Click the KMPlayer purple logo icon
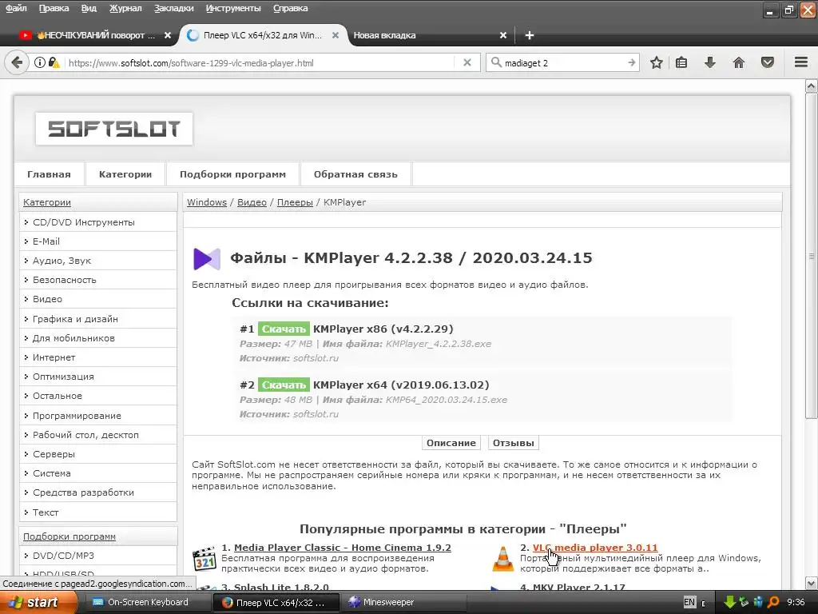Image resolution: width=818 pixels, height=614 pixels. 207,258
